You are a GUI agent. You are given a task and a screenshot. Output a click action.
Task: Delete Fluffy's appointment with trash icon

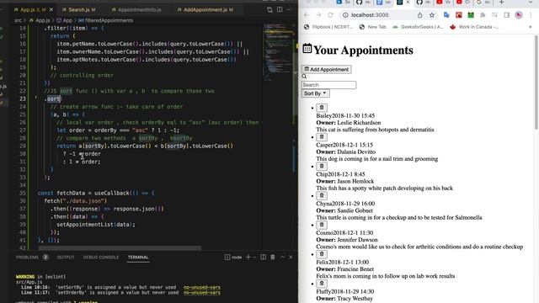point(322,284)
